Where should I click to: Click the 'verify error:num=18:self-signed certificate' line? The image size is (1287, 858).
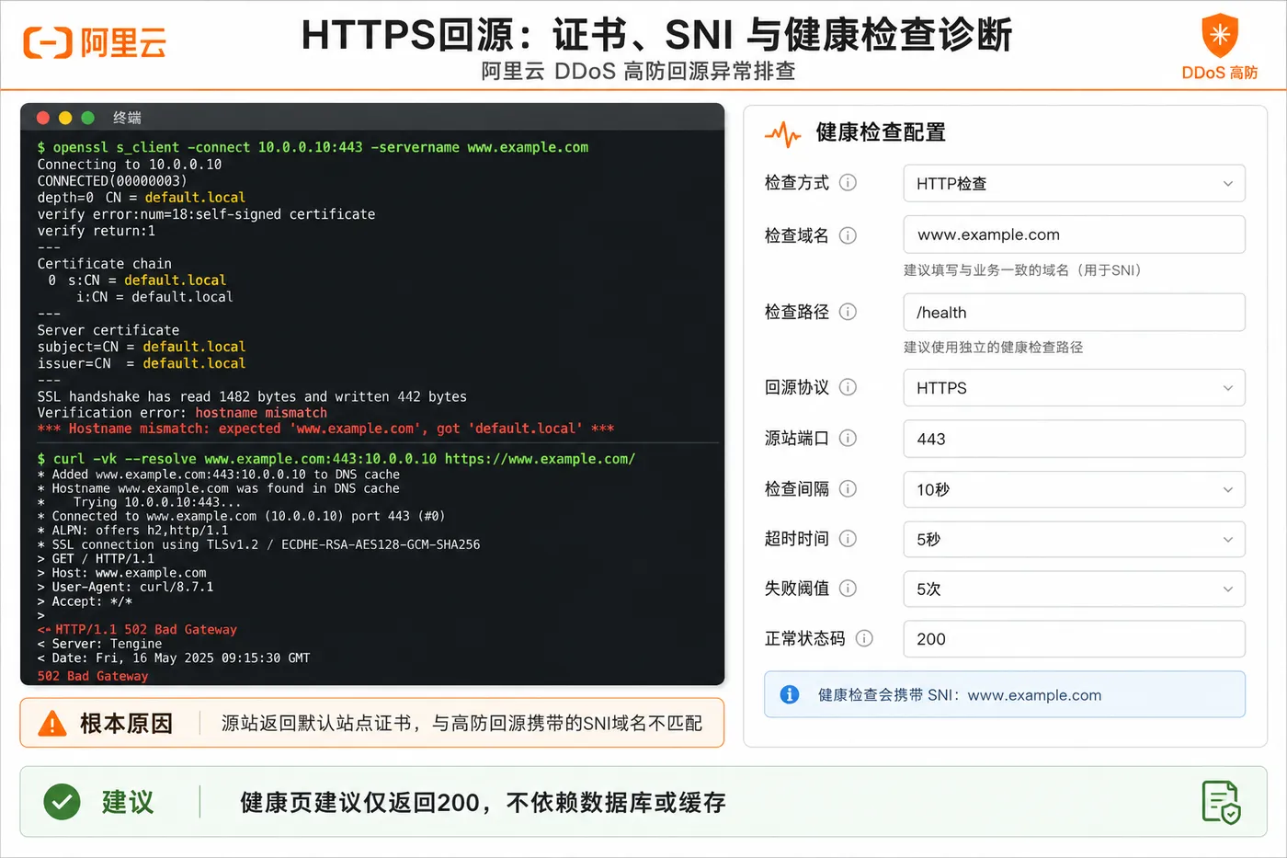[x=206, y=214]
